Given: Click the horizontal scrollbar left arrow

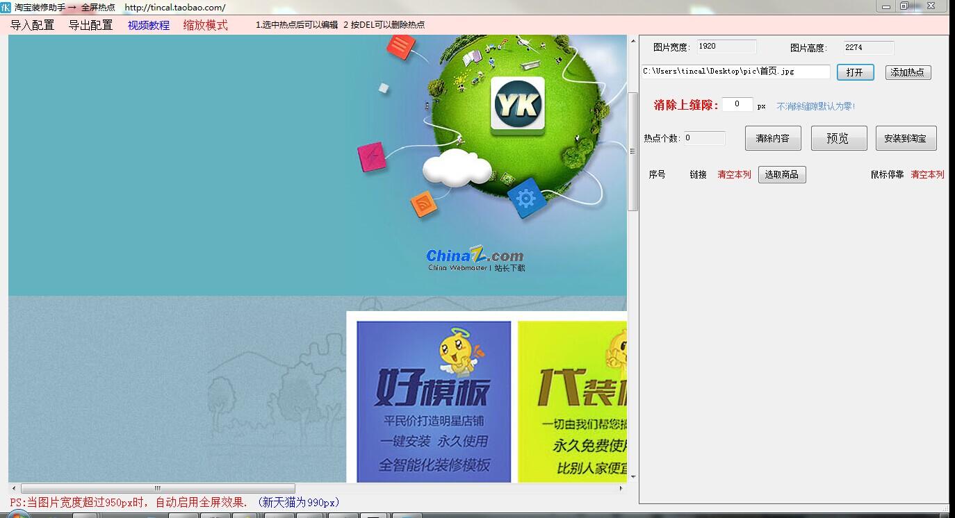Looking at the screenshot, I should [13, 488].
